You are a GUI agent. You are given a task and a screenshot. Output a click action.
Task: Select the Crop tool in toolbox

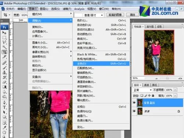click(x=4, y=52)
